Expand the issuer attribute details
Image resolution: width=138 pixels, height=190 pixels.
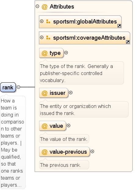(71, 93)
